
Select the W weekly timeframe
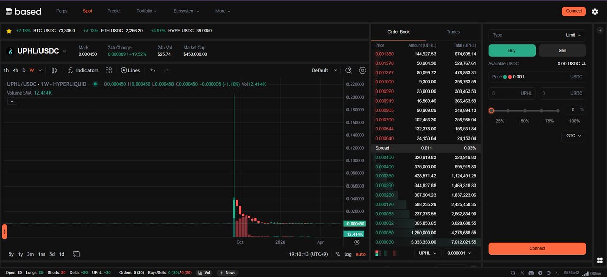point(32,70)
